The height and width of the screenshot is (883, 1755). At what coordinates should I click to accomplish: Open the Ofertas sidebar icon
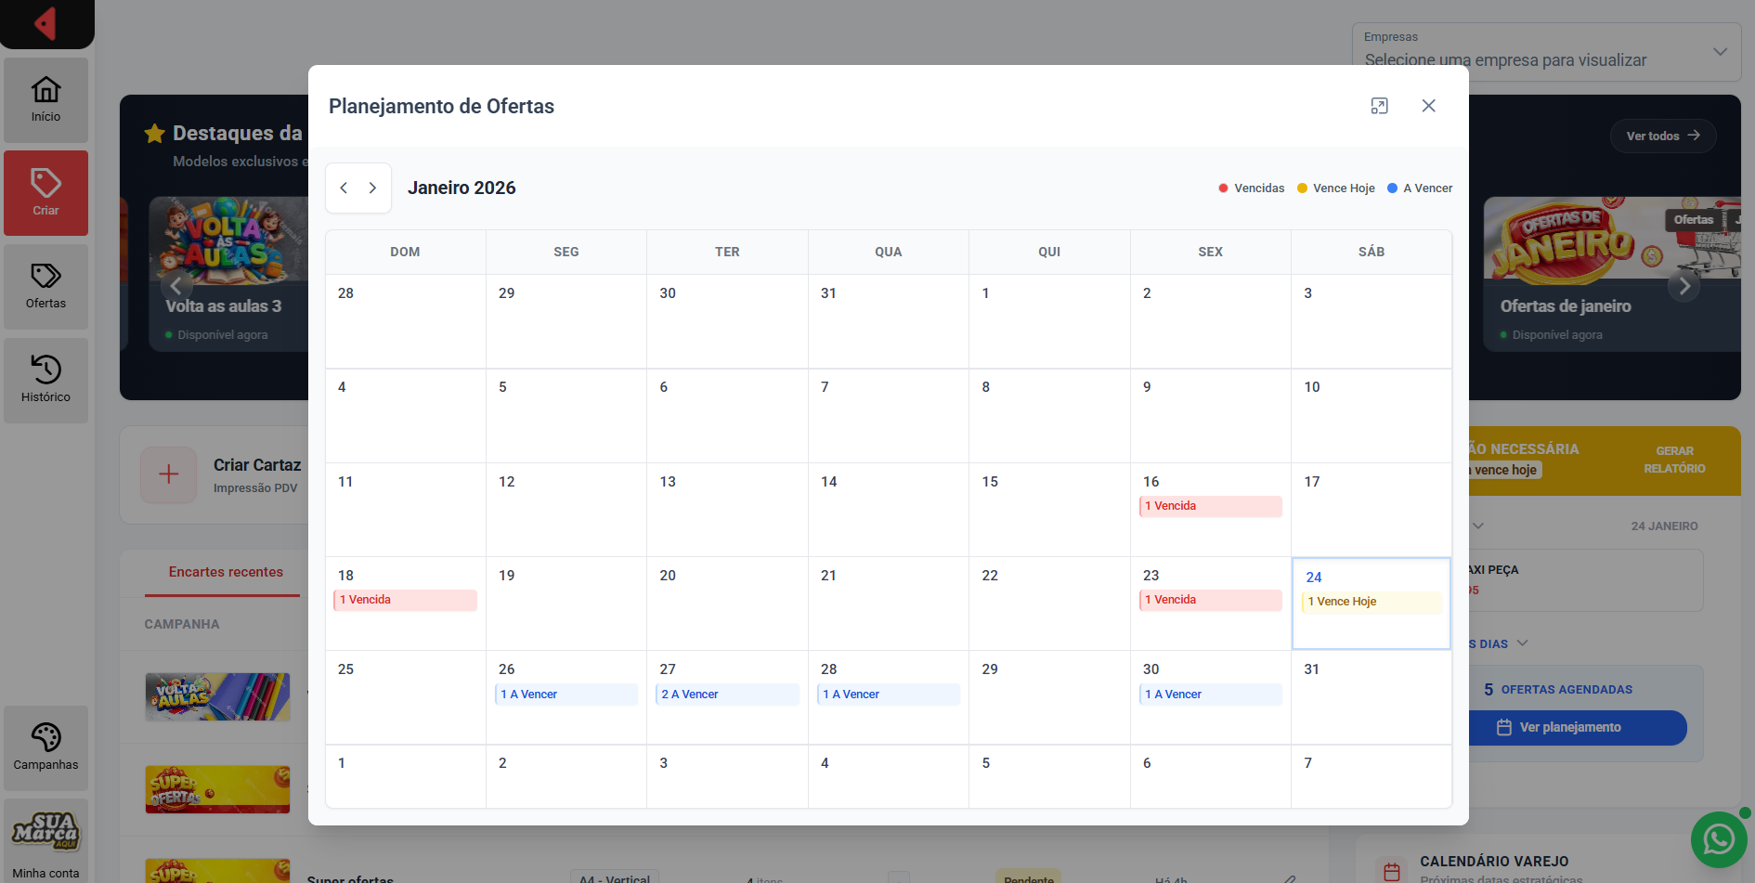coord(45,277)
